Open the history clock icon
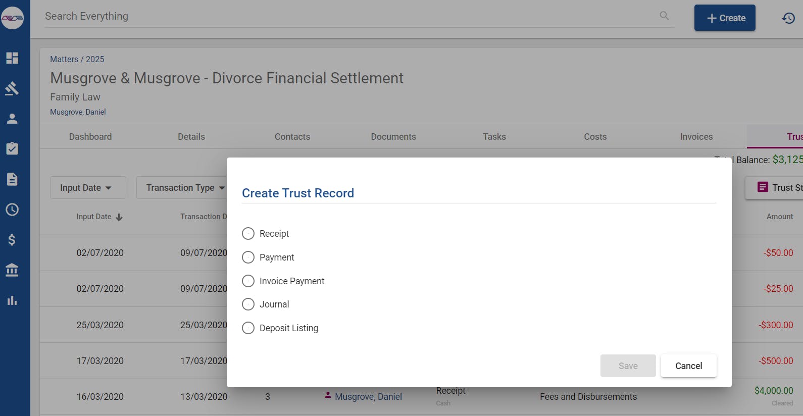Screen dimensions: 803x416 (789, 18)
